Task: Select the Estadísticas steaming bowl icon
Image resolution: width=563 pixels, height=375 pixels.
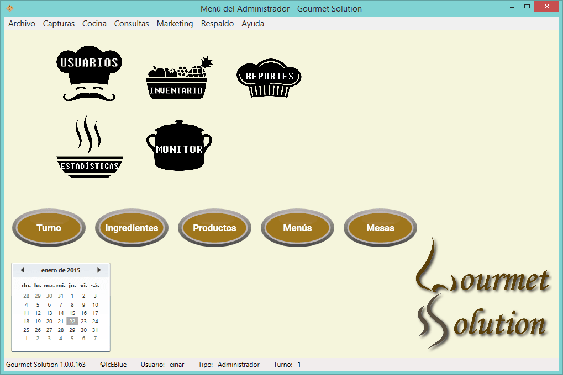Action: 90,149
